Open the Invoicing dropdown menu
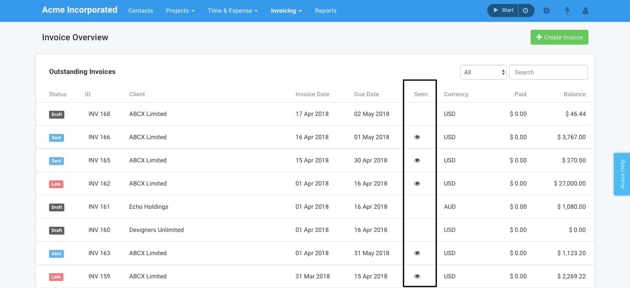630x288 pixels. tap(286, 11)
